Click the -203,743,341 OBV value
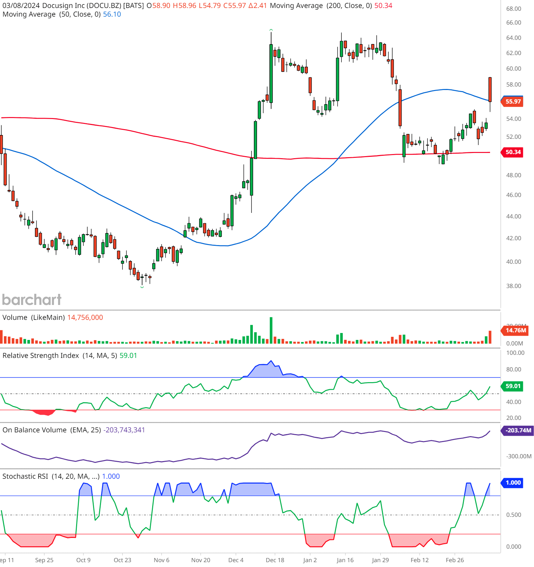 [x=124, y=430]
